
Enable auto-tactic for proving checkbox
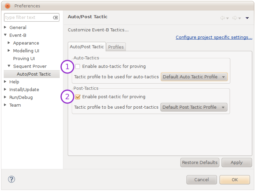click(78, 66)
